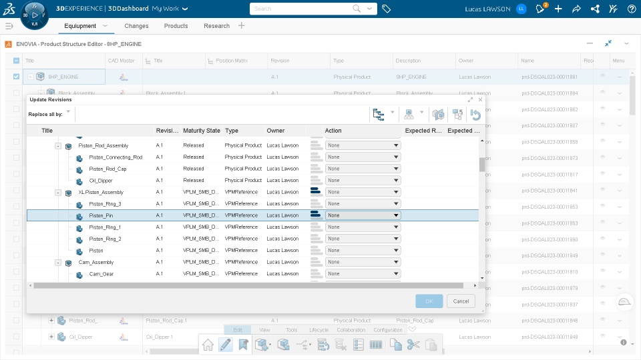
Task: Uncheck the 8HP_ENGINE row checkbox
Action: tap(16, 76)
